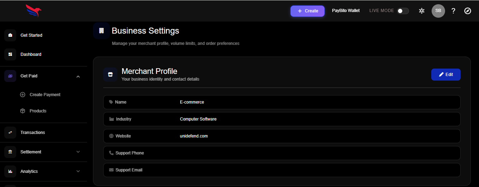Click the Merchant Profile heading
479x187 pixels.
149,71
